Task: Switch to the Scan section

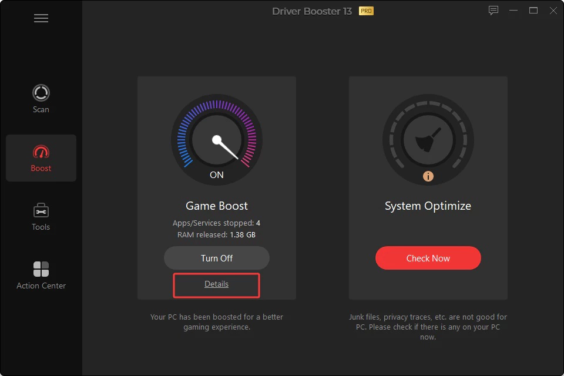Action: (x=41, y=99)
